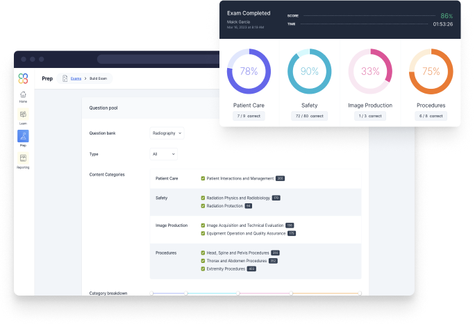Open the Learn section icon
Viewport: 475px width, 324px height.
pyautogui.click(x=24, y=115)
